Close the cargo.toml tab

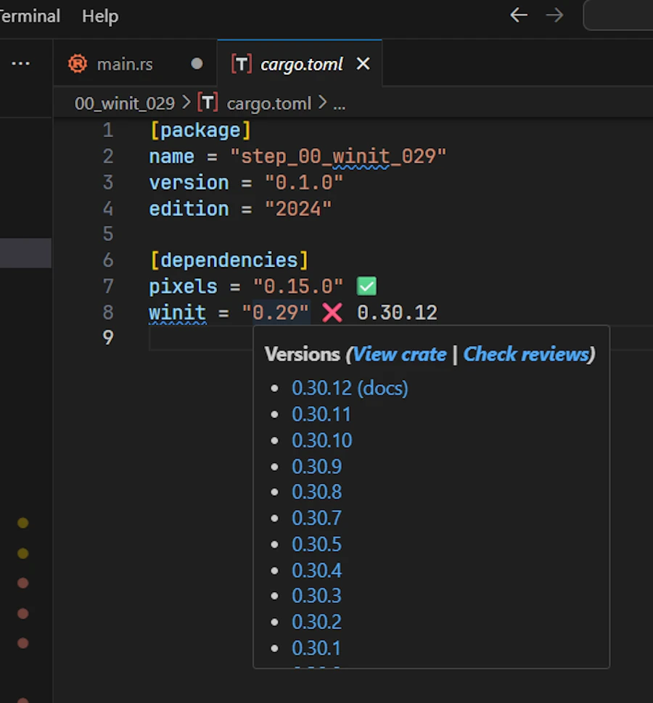pyautogui.click(x=364, y=64)
